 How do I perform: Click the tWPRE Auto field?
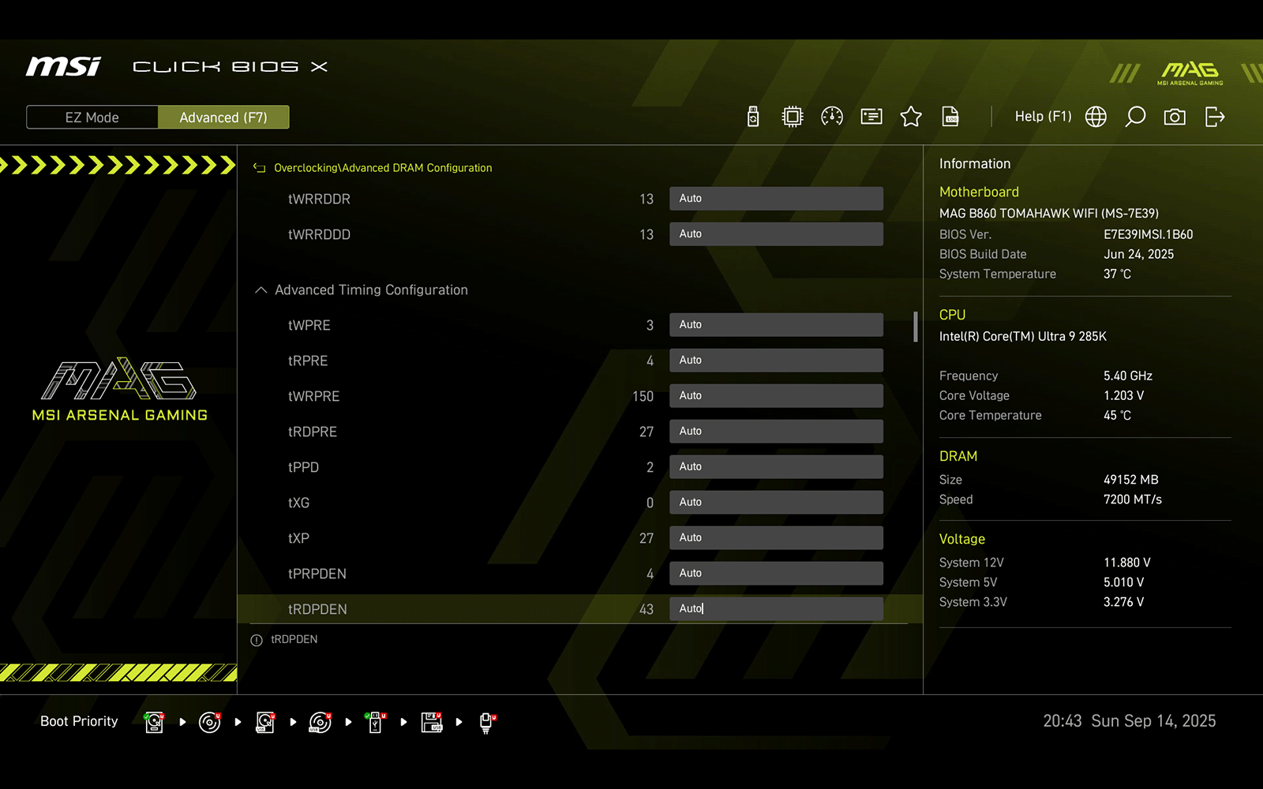coord(776,325)
